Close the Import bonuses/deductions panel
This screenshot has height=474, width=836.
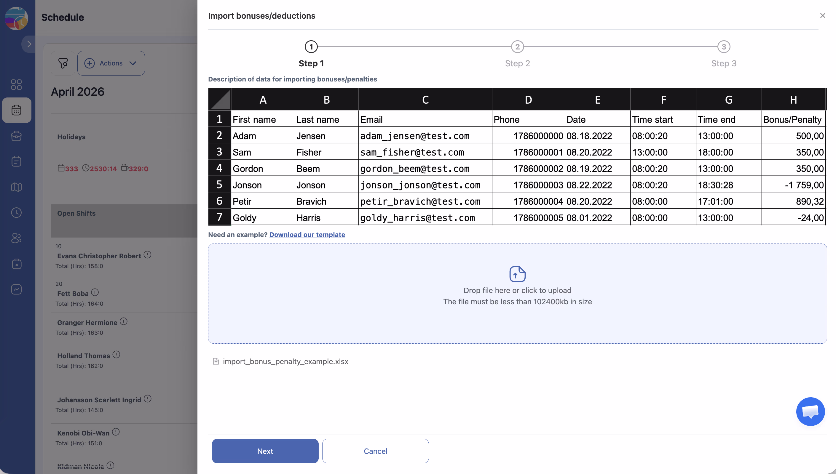(822, 16)
